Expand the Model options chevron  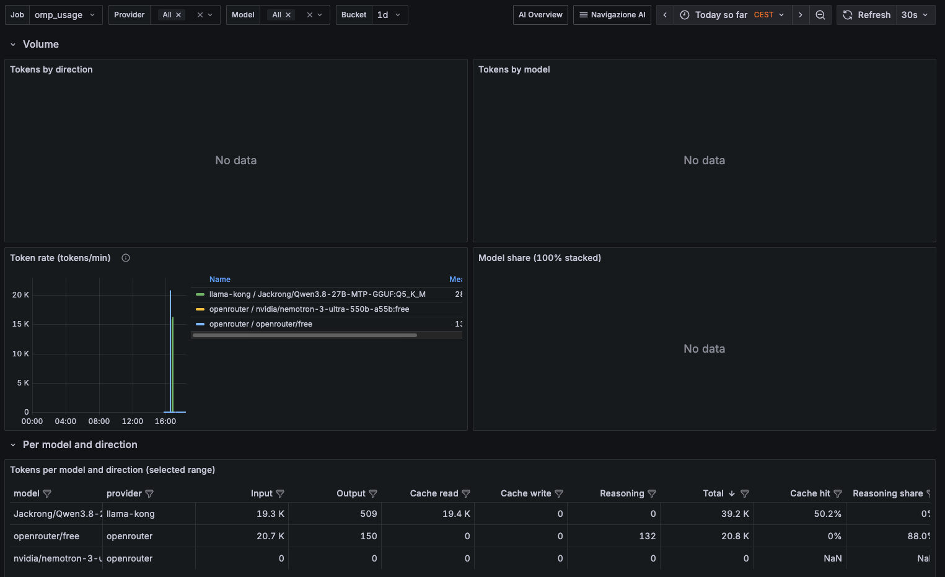320,15
